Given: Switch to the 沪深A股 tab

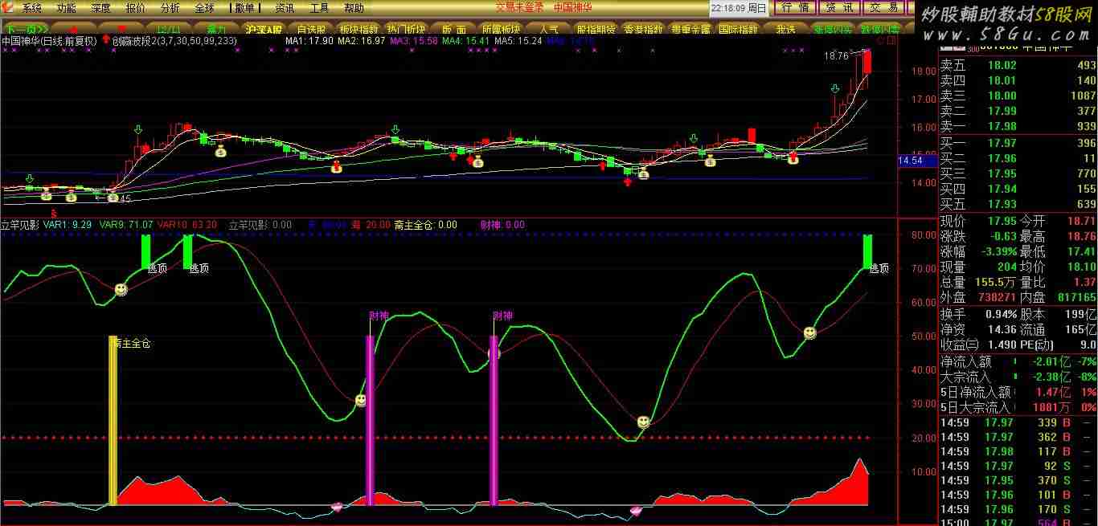Looking at the screenshot, I should [264, 29].
